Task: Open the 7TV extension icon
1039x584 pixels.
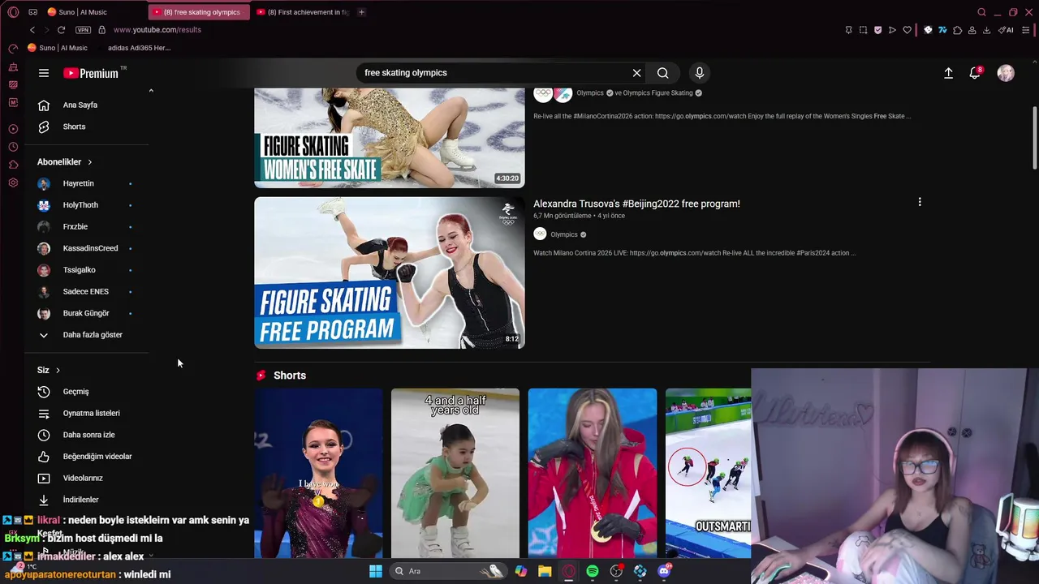Action: [x=942, y=30]
